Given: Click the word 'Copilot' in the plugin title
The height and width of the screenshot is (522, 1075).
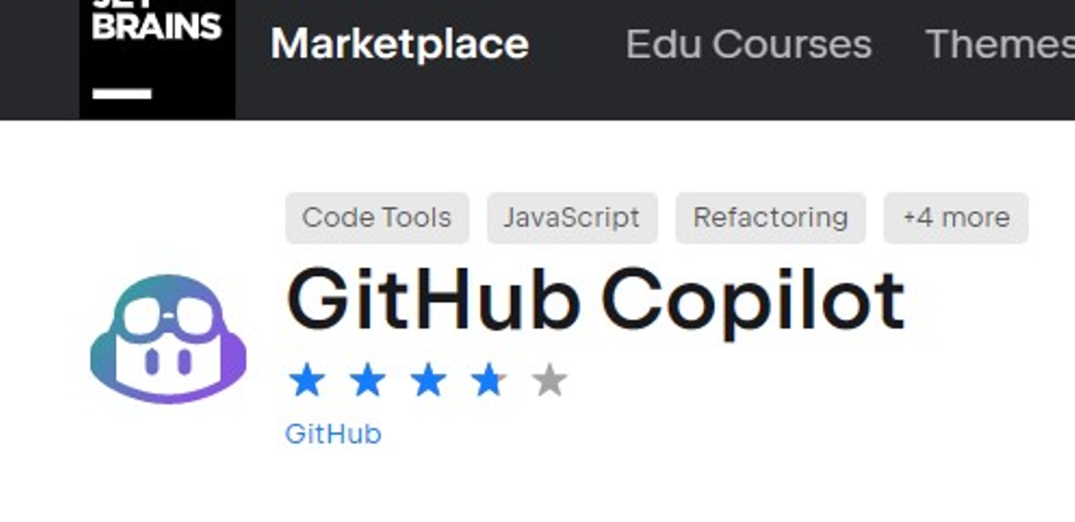Looking at the screenshot, I should [752, 302].
